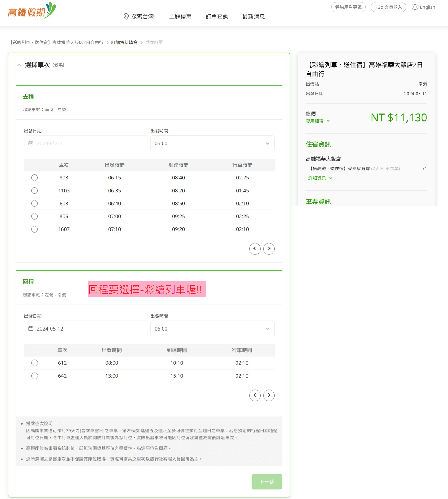
Task: Open 訂單查詢 menu item
Action: pos(217,17)
